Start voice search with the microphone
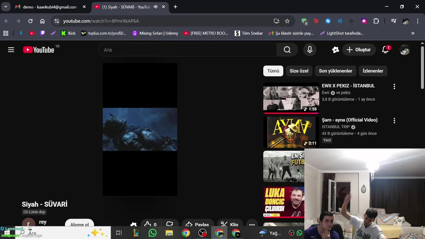Viewport: 425px width, 239px height. (310, 50)
